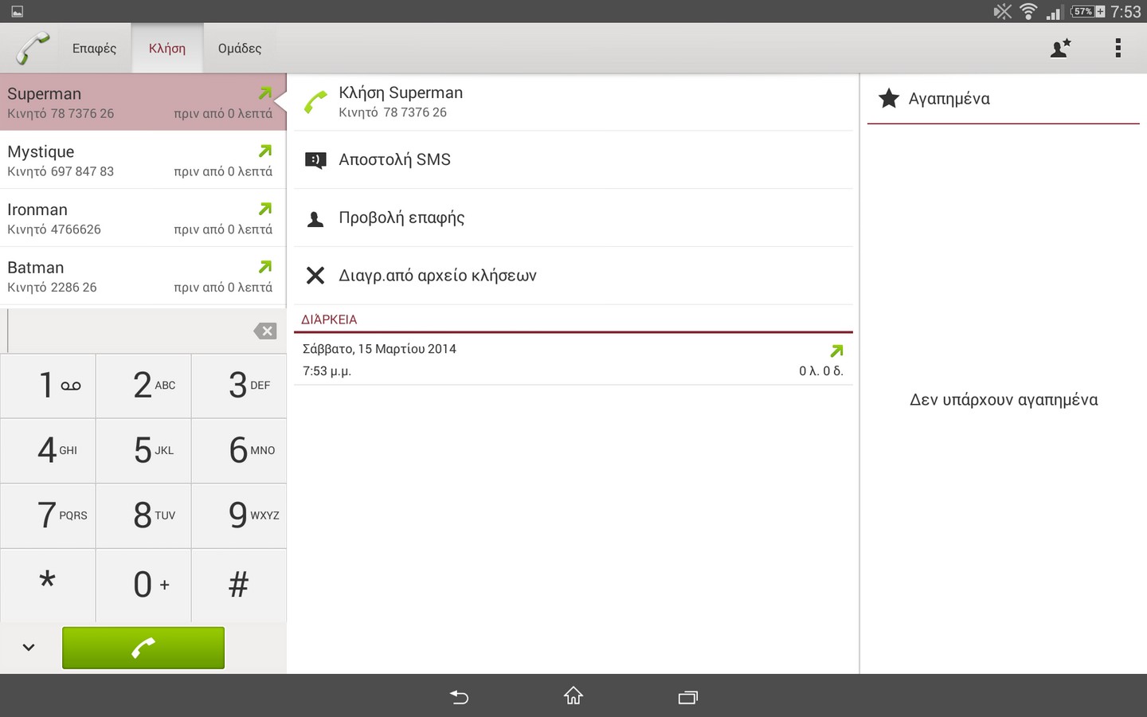Click outgoing arrow icon for Batman
The height and width of the screenshot is (717, 1147).
coord(265,267)
